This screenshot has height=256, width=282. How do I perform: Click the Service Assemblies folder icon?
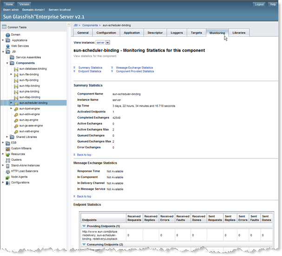(12, 58)
